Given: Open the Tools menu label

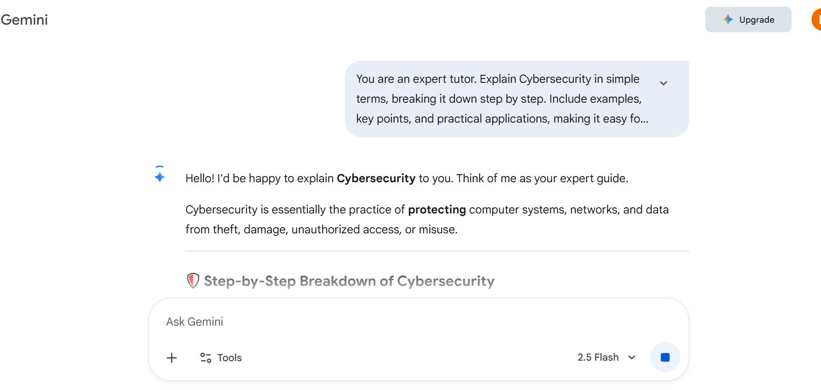Looking at the screenshot, I should pyautogui.click(x=230, y=358).
